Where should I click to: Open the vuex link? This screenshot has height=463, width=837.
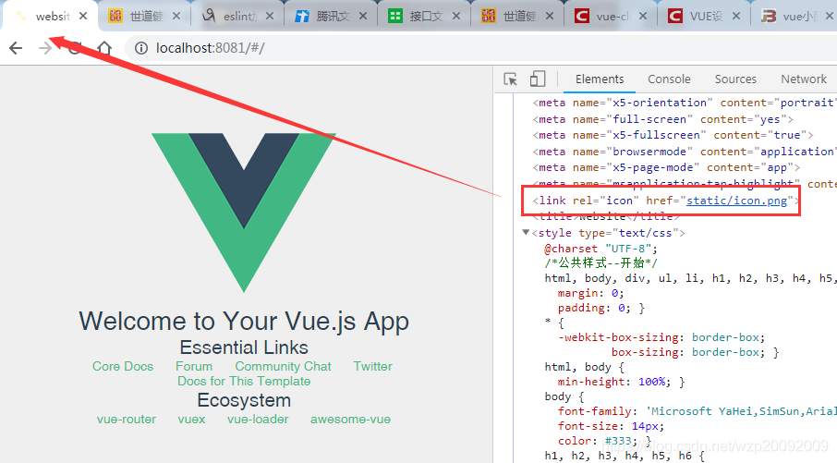191,420
